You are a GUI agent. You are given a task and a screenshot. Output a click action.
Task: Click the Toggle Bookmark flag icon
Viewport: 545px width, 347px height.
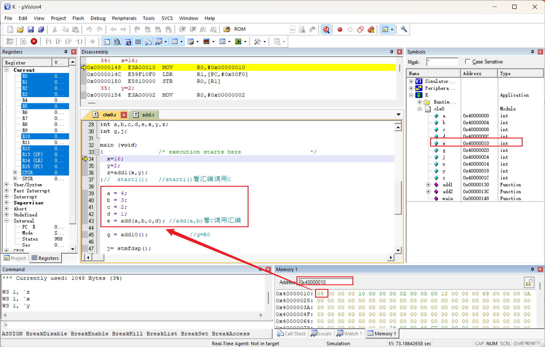(137, 29)
